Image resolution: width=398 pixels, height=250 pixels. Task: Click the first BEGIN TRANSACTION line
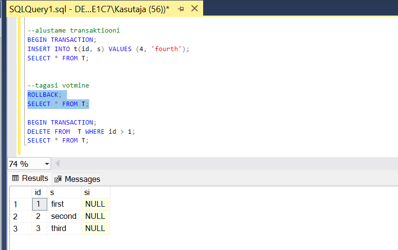click(62, 40)
